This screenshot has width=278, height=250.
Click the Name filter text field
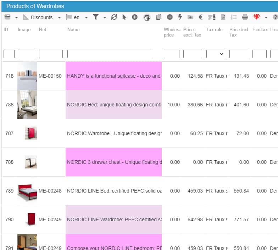click(110, 54)
